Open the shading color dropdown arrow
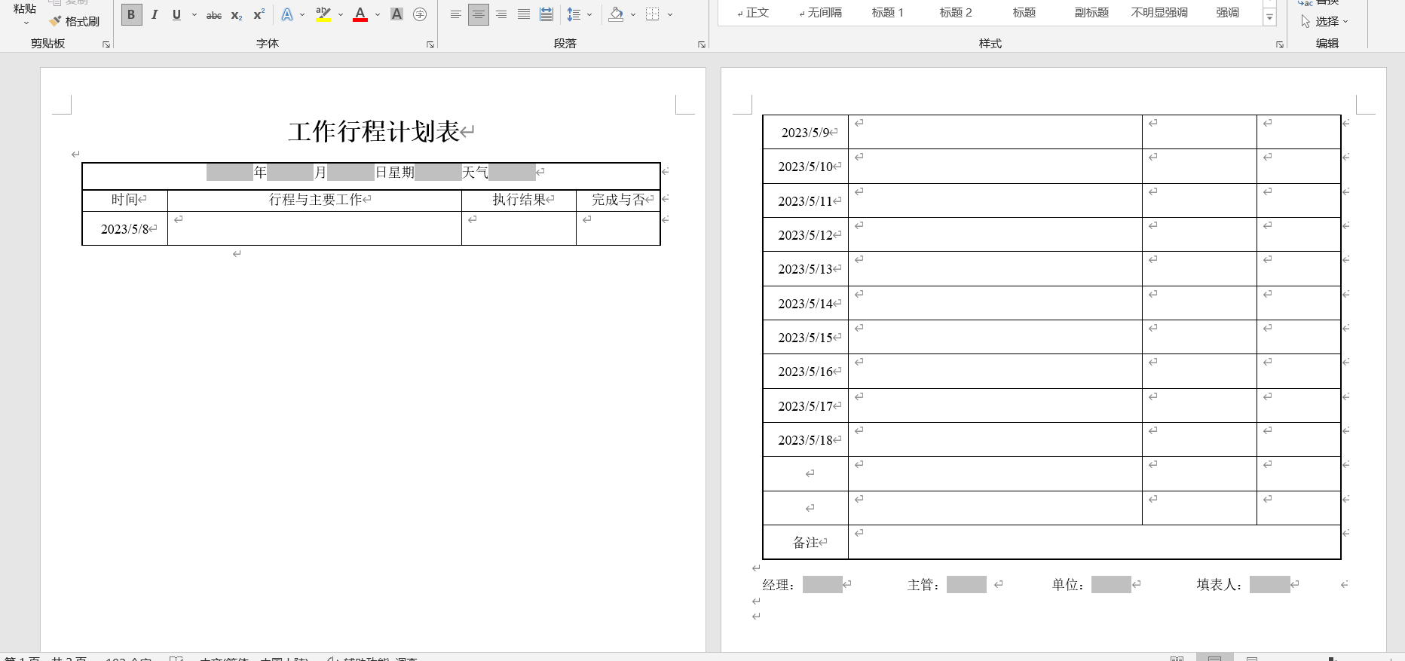 click(x=633, y=14)
